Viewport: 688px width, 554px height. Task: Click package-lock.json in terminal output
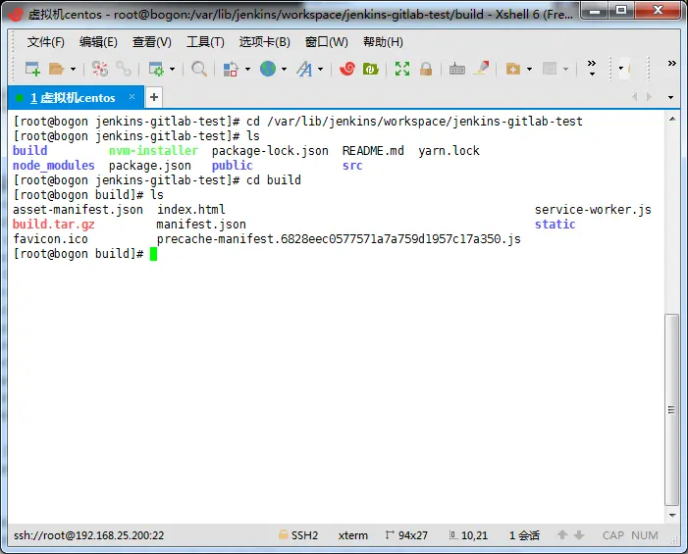[270, 151]
